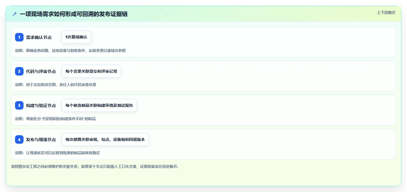The image size is (407, 192).
Task: Click the step 2 number badge
Action: pyautogui.click(x=19, y=71)
